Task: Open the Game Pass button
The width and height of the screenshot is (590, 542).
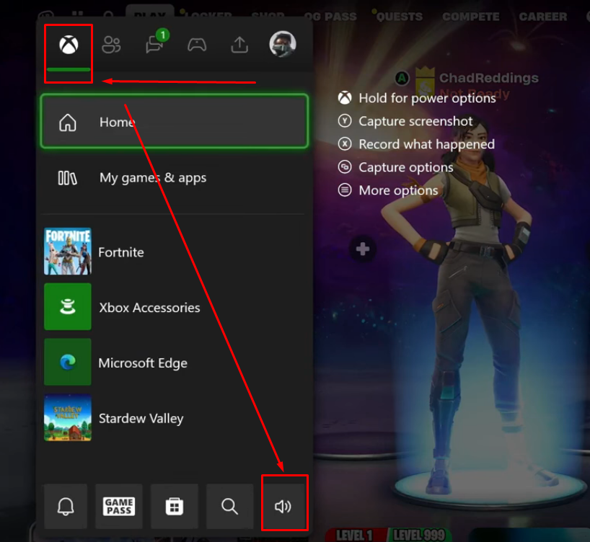Action: tap(119, 506)
